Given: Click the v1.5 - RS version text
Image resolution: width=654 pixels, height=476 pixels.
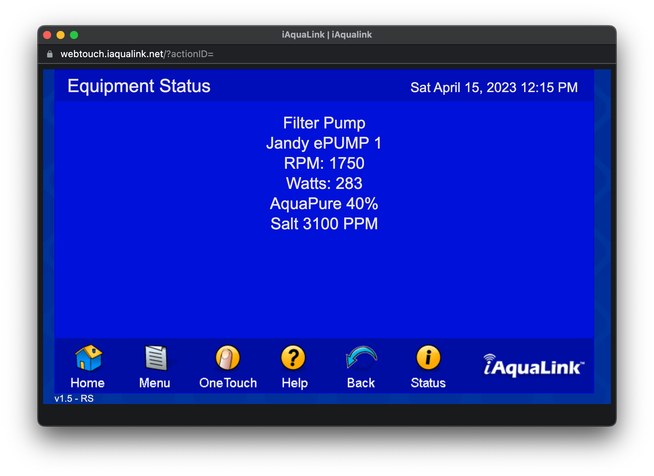Looking at the screenshot, I should [74, 399].
